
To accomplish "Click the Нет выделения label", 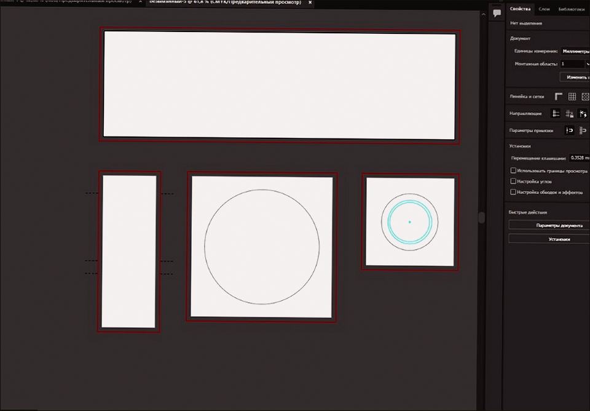I will (526, 23).
